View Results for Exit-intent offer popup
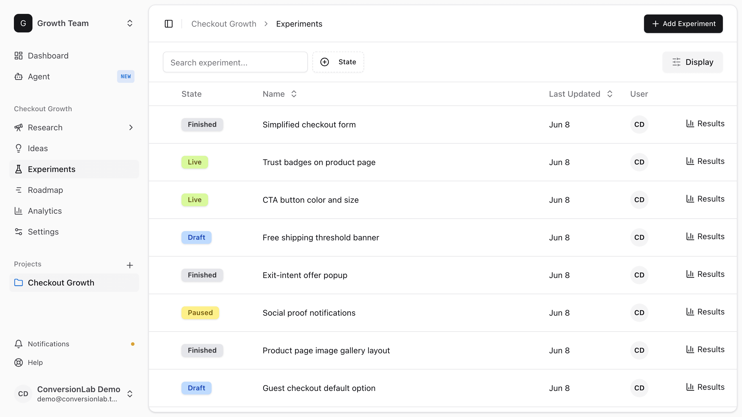The width and height of the screenshot is (742, 417). [705, 274]
